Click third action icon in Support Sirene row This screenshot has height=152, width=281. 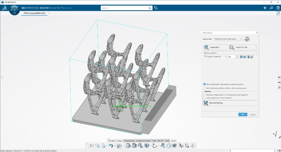(248, 57)
